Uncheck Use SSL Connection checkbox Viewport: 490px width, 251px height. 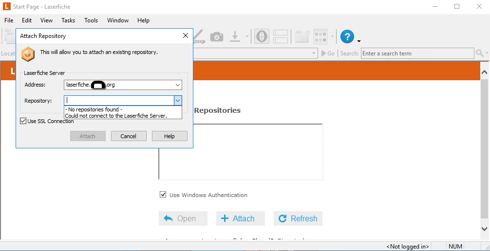point(23,121)
